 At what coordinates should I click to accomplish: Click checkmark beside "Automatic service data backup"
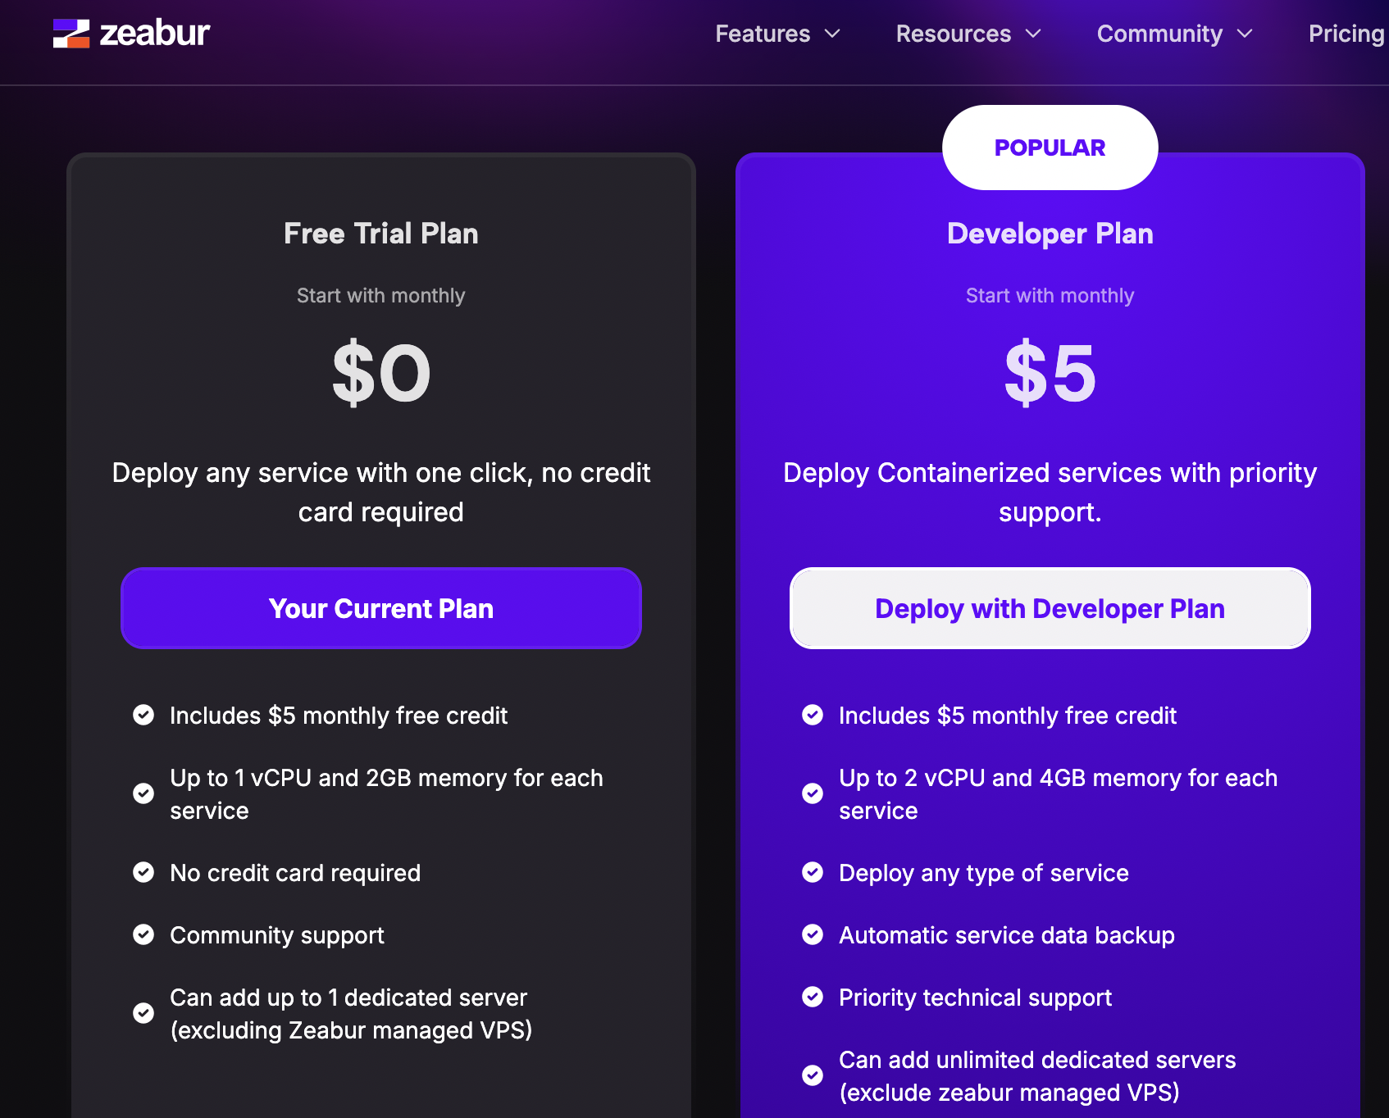coord(813,934)
